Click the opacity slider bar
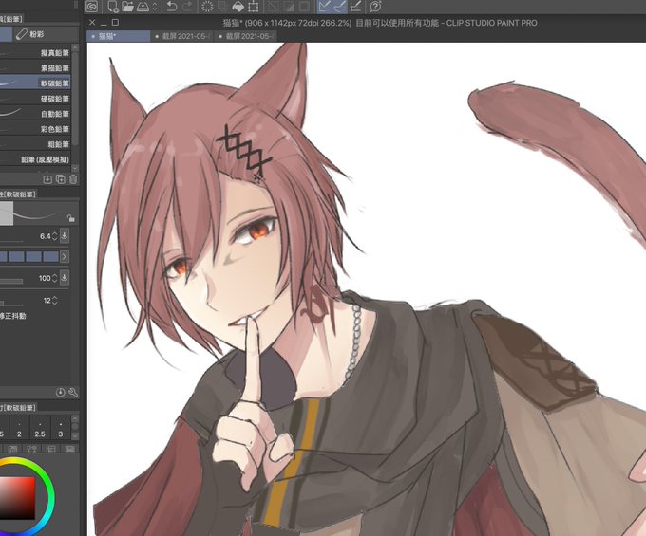This screenshot has width=646, height=536. pyautogui.click(x=11, y=282)
